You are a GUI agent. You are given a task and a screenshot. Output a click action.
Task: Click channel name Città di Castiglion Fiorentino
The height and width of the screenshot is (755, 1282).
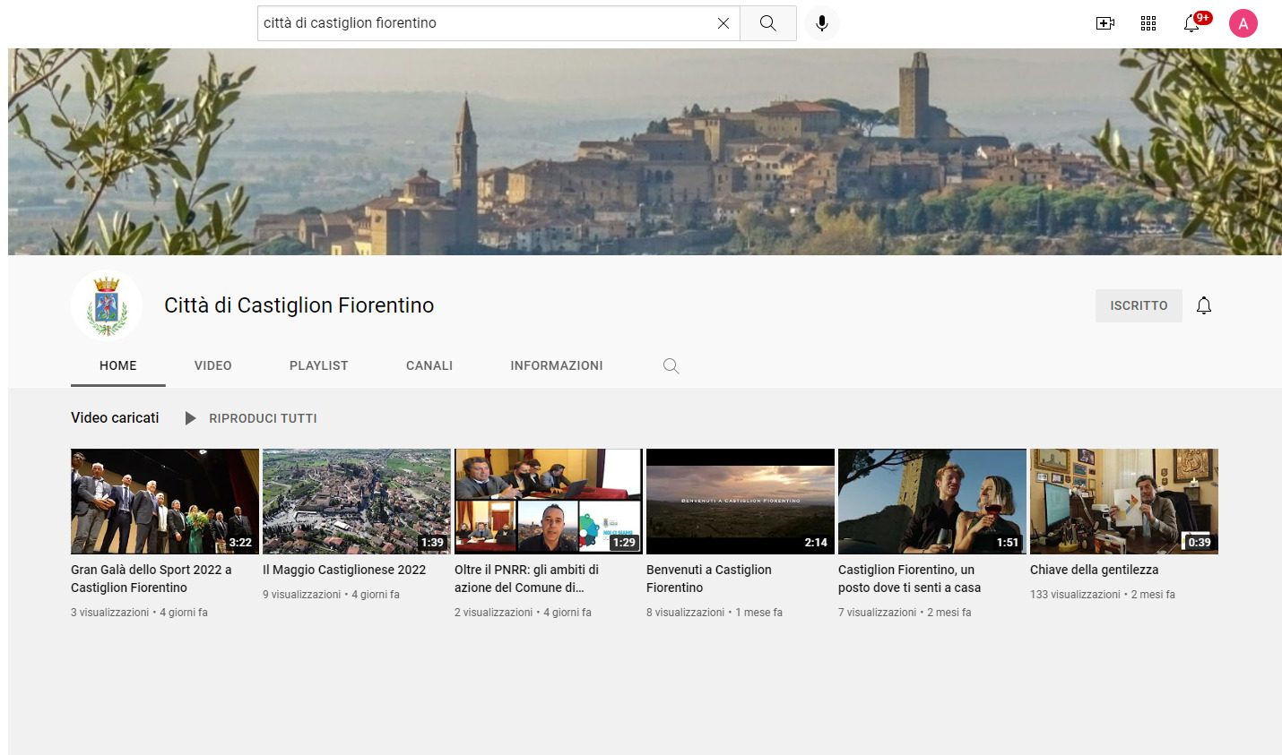coord(299,305)
